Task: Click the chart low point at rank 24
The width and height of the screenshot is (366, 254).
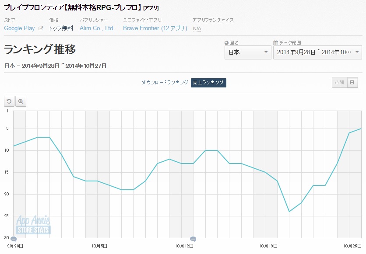Action: 289,212
